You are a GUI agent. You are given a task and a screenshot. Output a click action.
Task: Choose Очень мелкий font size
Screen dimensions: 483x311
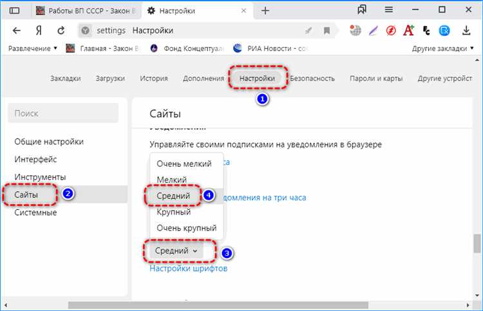186,164
